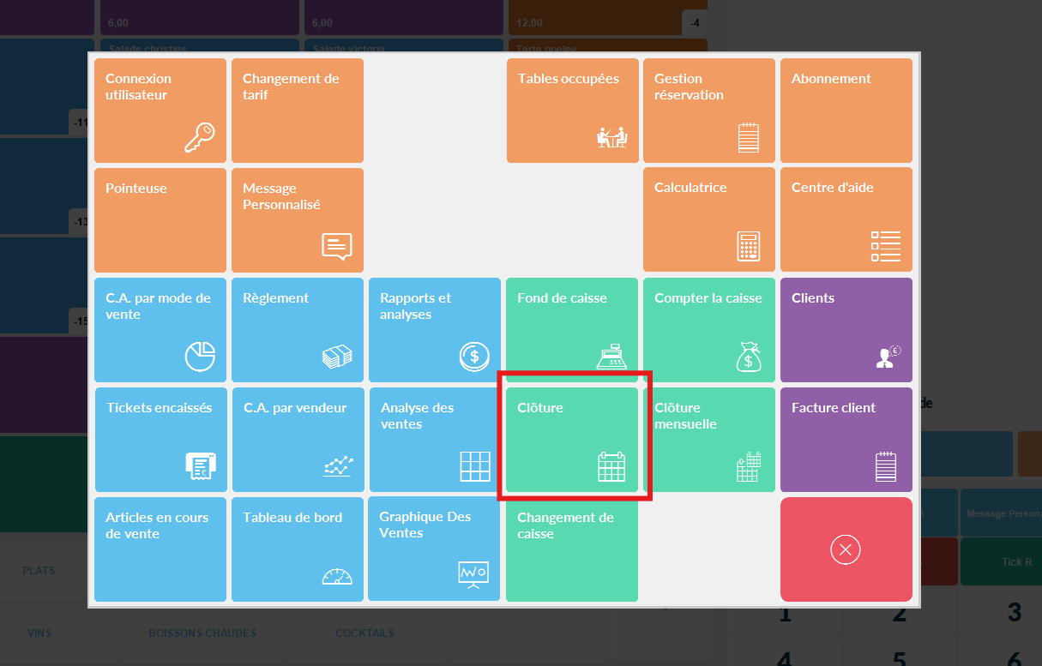Open Tables occupées via its seated people icon
Viewport: 1042px width, 666px height.
tap(611, 137)
